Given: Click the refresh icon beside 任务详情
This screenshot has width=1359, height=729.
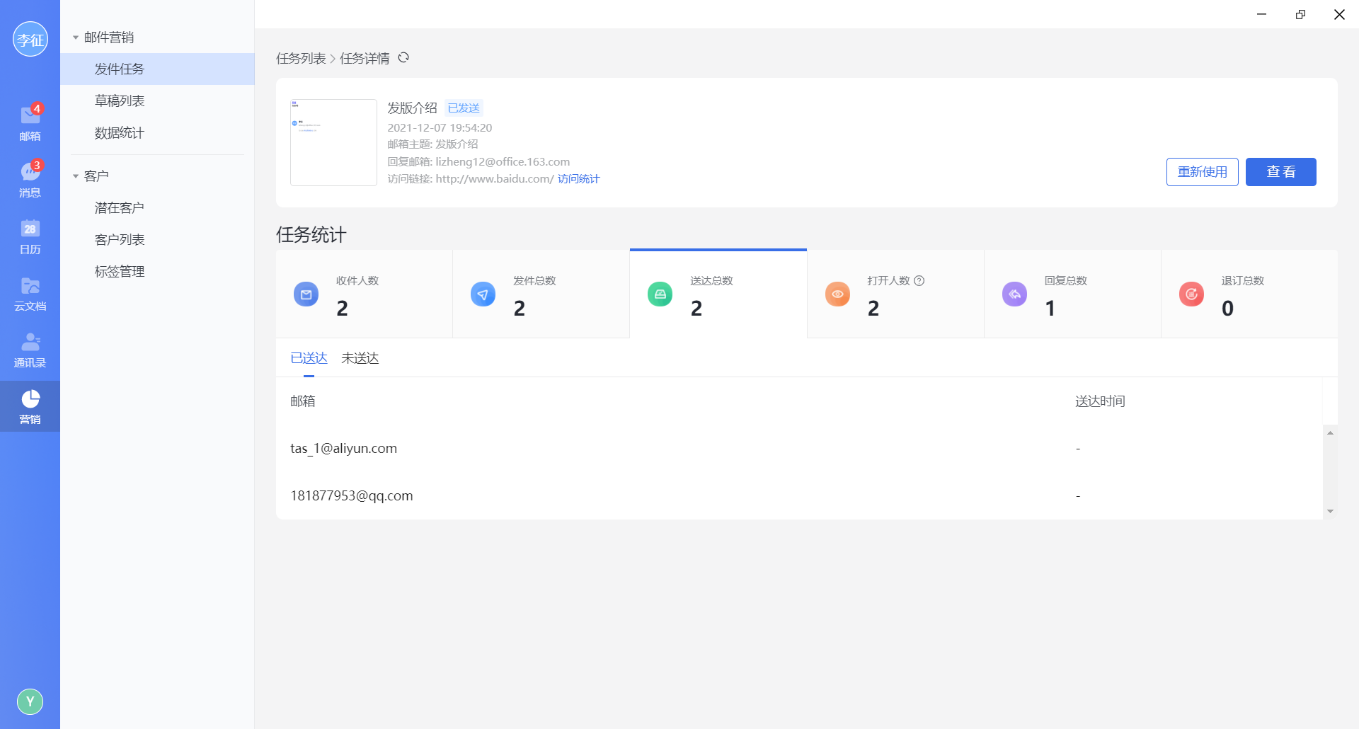Looking at the screenshot, I should (403, 58).
